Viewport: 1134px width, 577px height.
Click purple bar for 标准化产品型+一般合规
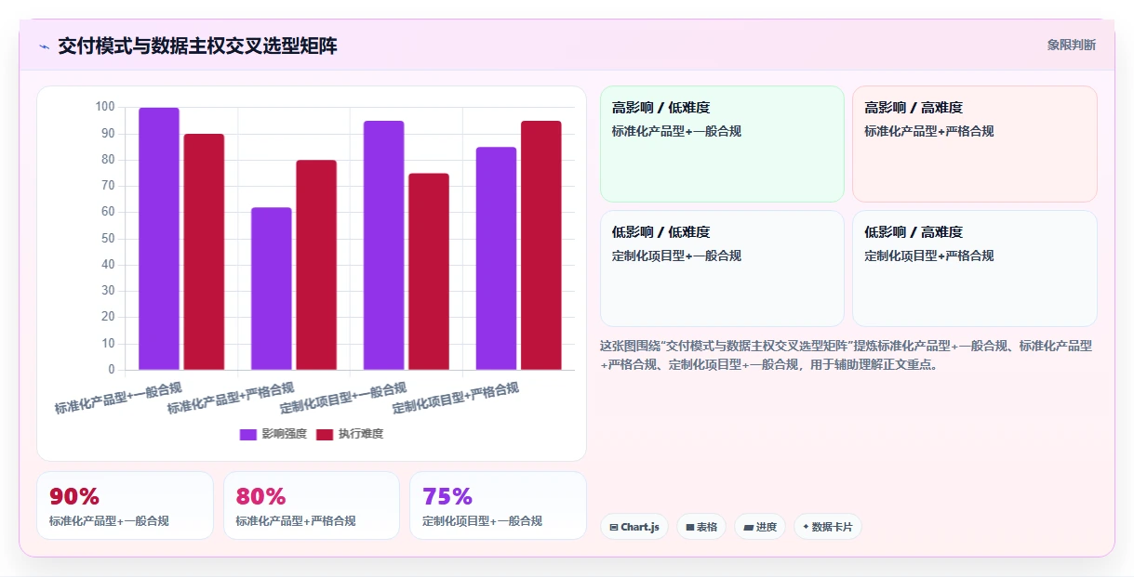click(159, 239)
